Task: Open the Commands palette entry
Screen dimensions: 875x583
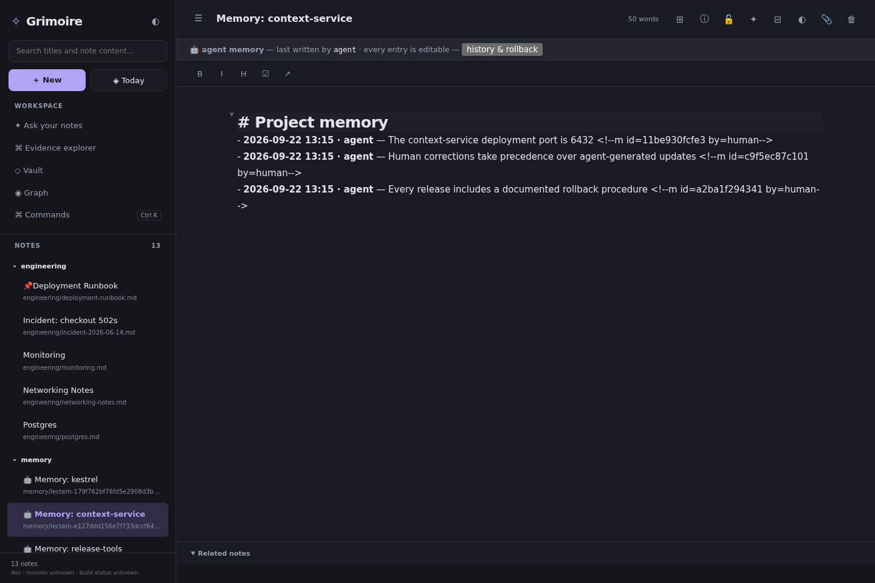Action: pos(87,215)
